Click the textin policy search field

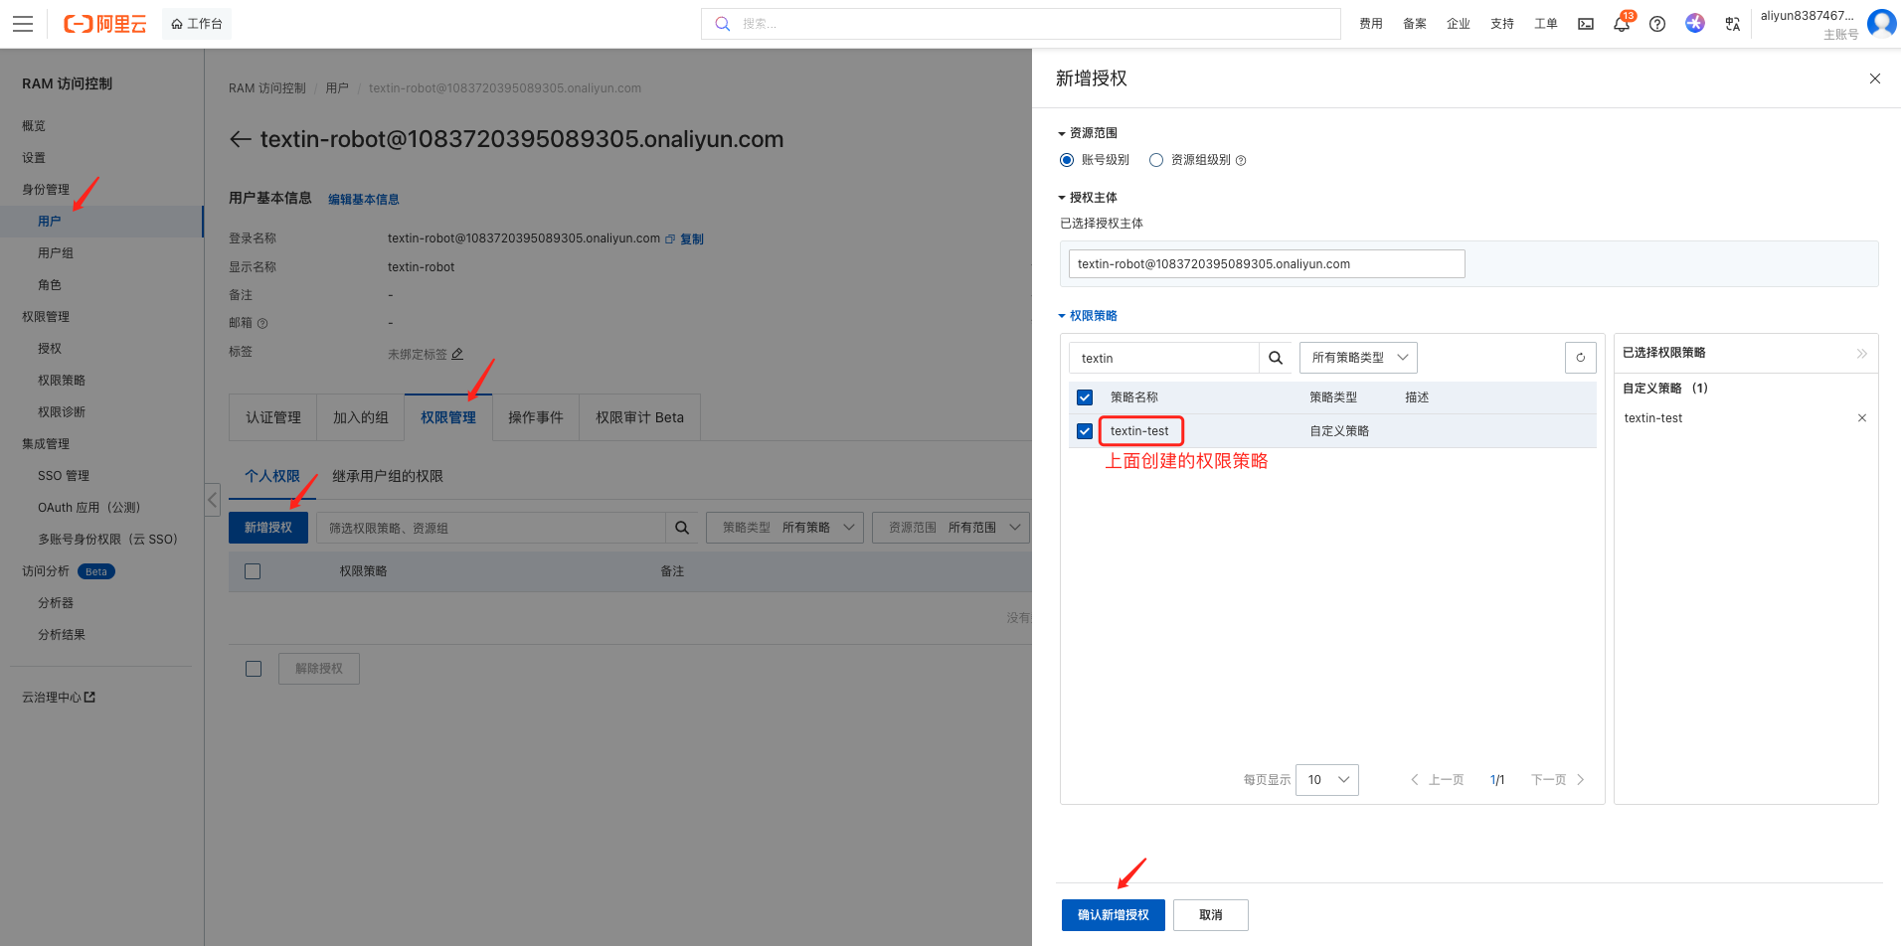(1163, 358)
